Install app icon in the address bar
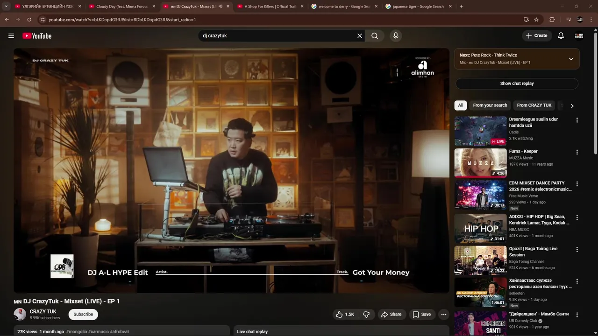The width and height of the screenshot is (598, 336). click(x=526, y=20)
